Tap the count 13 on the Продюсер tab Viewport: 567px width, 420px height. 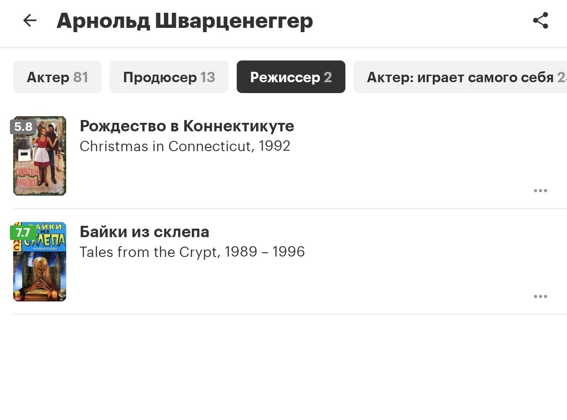coord(208,77)
